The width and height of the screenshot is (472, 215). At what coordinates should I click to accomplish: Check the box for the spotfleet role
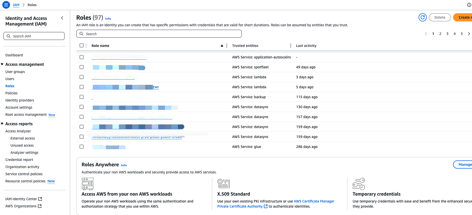click(82, 67)
